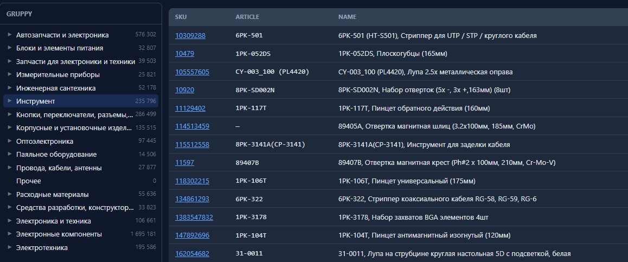The width and height of the screenshot is (628, 262).
Task: Sort by the NAME column header
Action: [347, 17]
